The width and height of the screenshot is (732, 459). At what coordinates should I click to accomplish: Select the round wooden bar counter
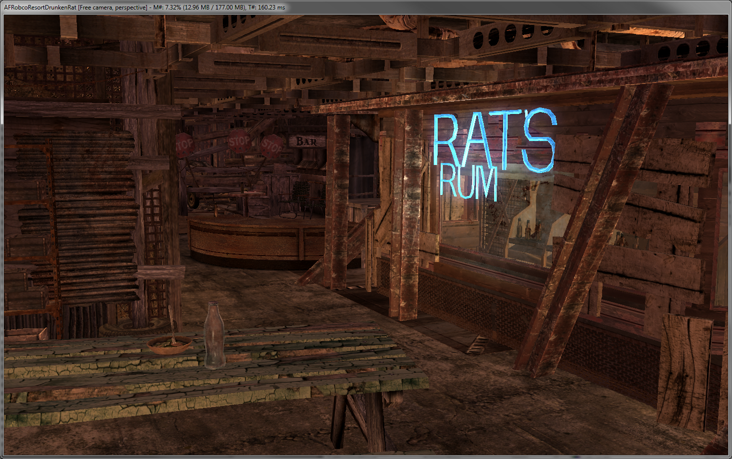[257, 242]
